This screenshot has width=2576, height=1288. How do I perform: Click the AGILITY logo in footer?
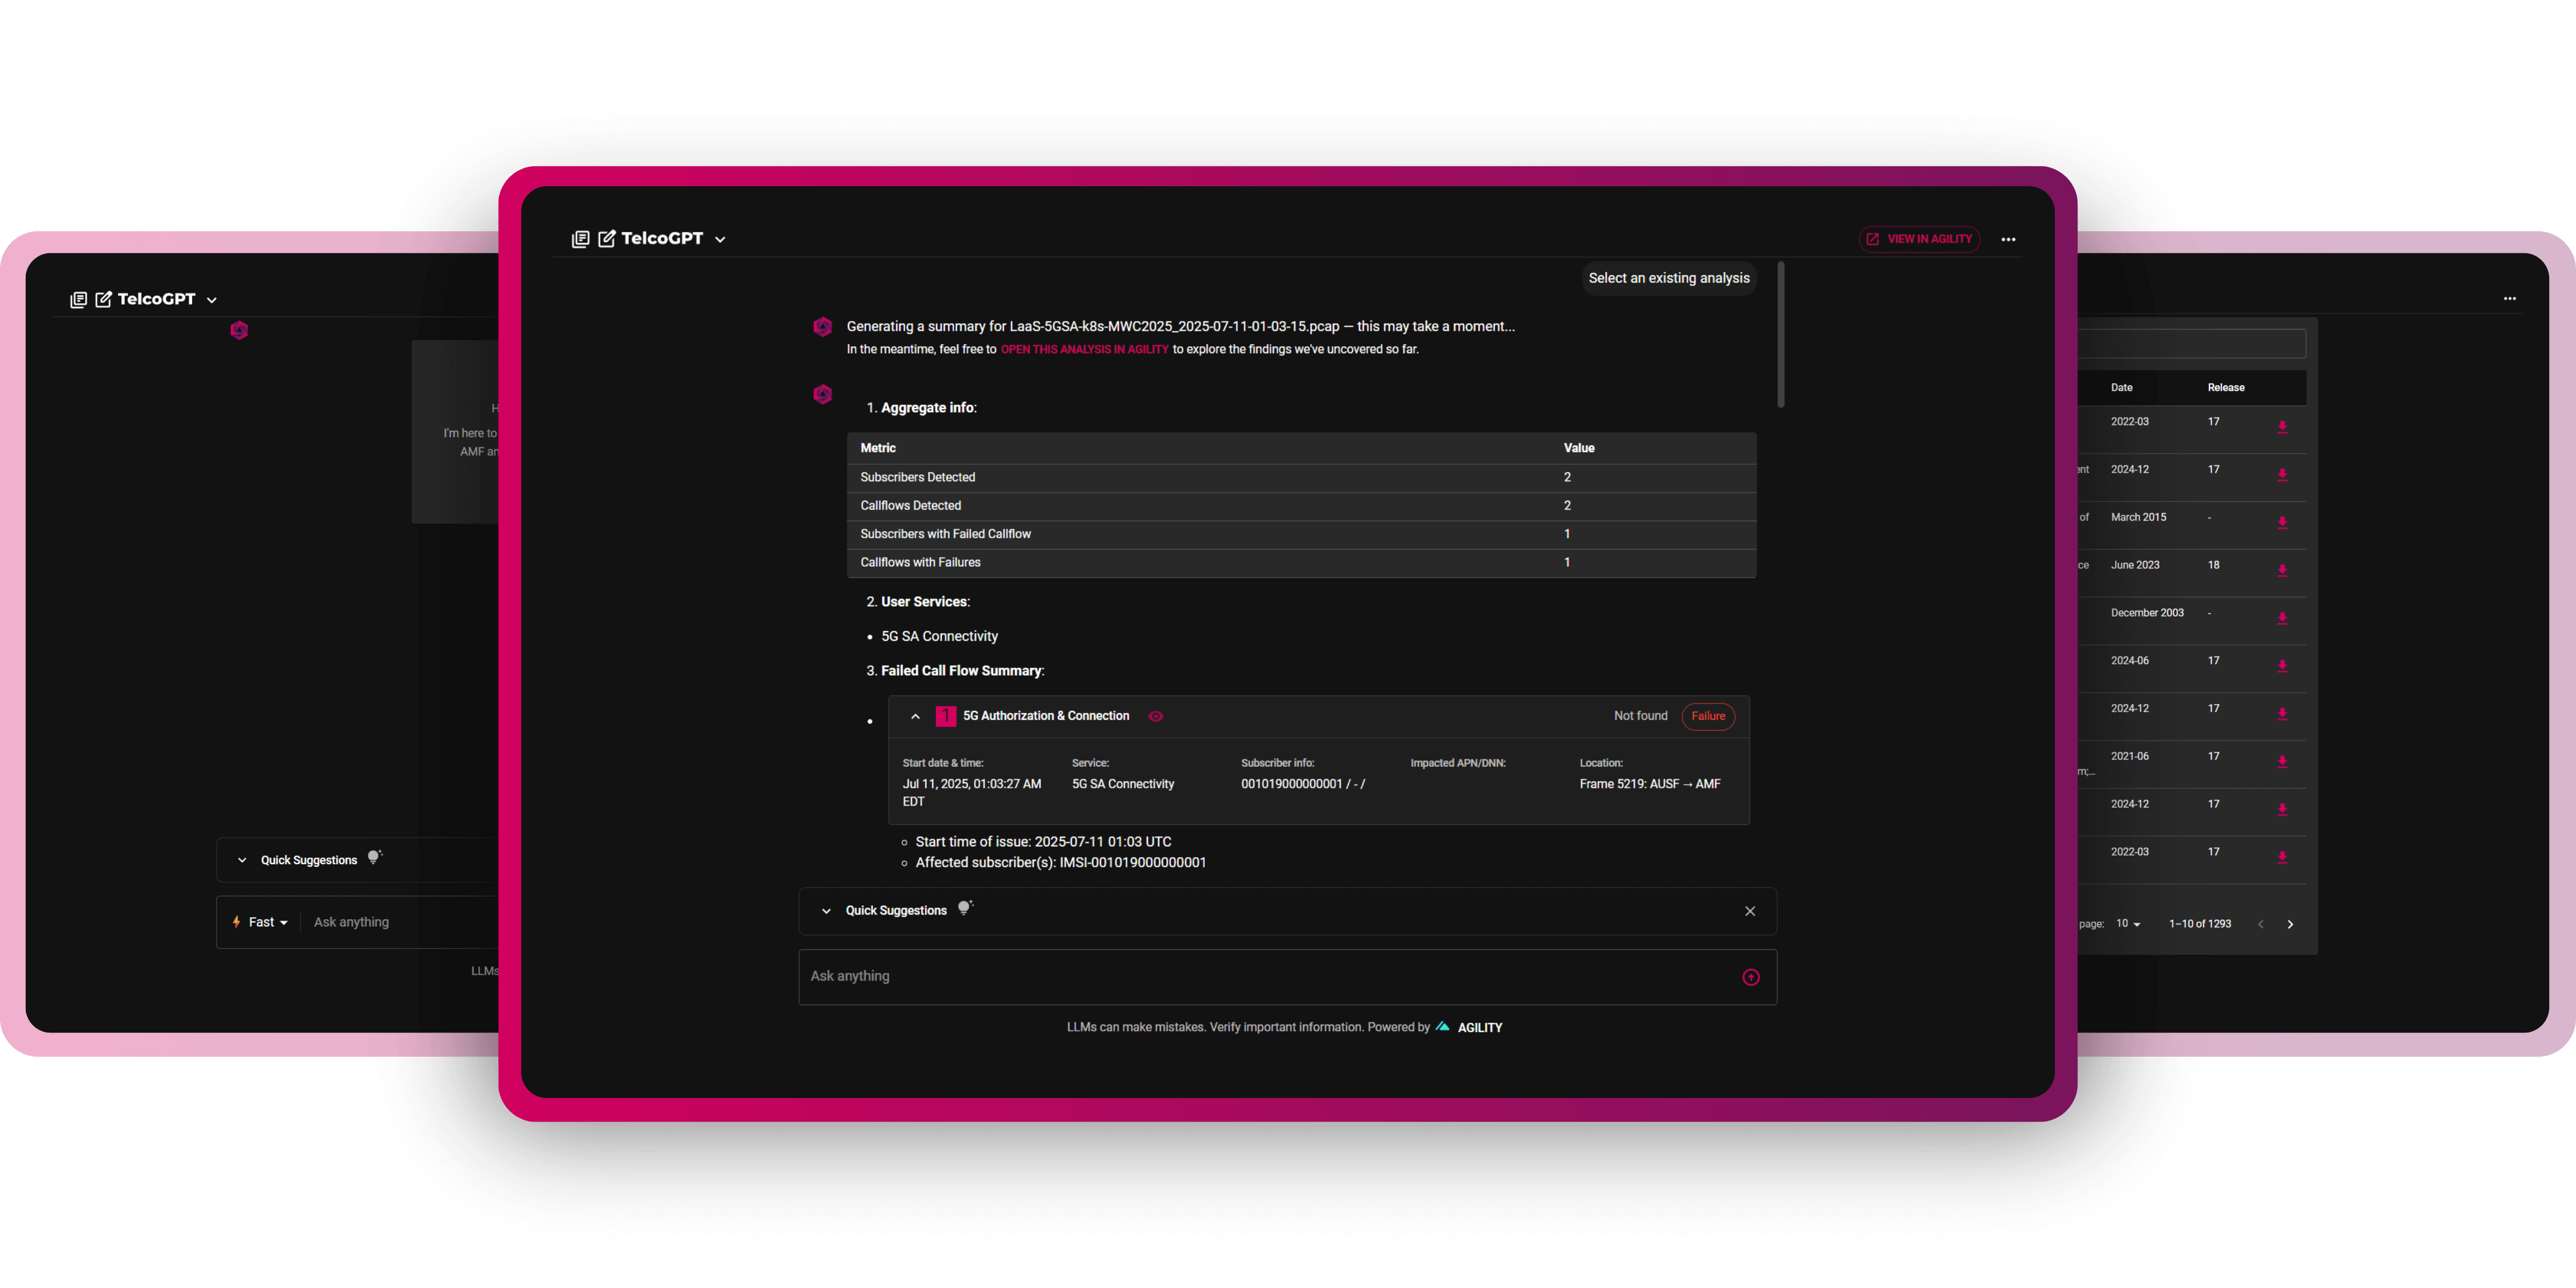(x=1469, y=1027)
